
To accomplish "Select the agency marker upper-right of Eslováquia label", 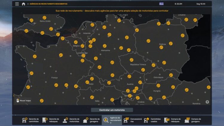I will (171, 75).
